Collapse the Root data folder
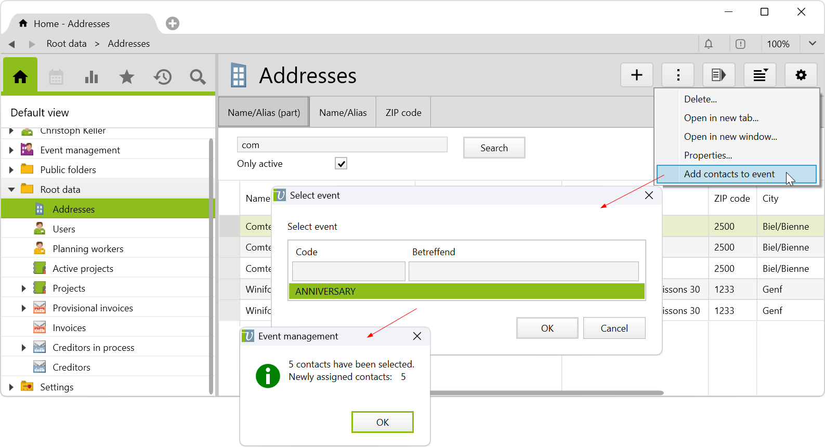 click(11, 190)
